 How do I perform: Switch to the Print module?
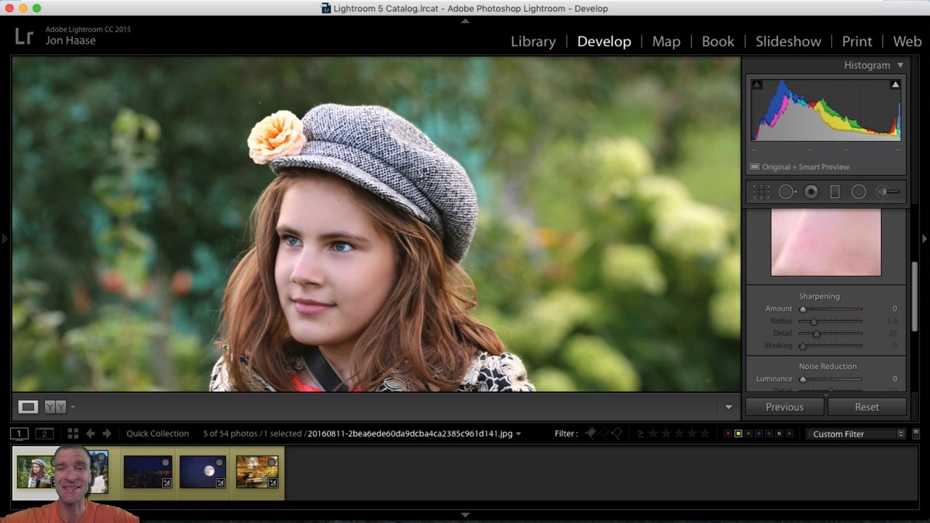pos(857,41)
